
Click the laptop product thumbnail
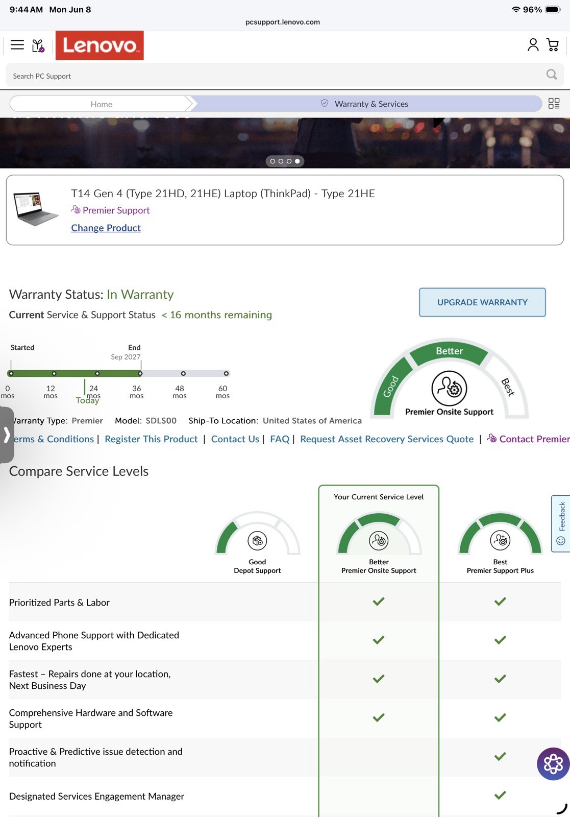(35, 208)
